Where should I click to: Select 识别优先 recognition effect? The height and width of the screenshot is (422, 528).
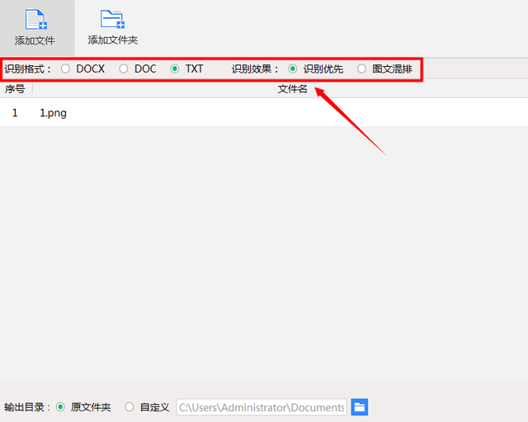point(293,69)
